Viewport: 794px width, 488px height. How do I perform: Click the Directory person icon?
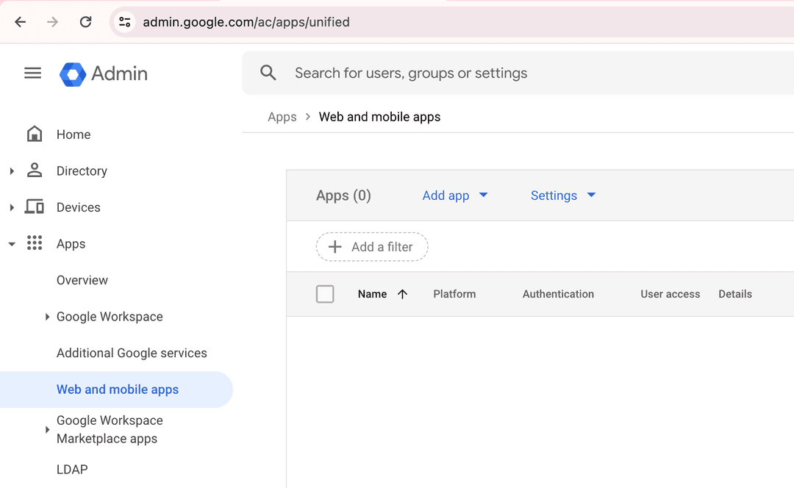[x=34, y=171]
